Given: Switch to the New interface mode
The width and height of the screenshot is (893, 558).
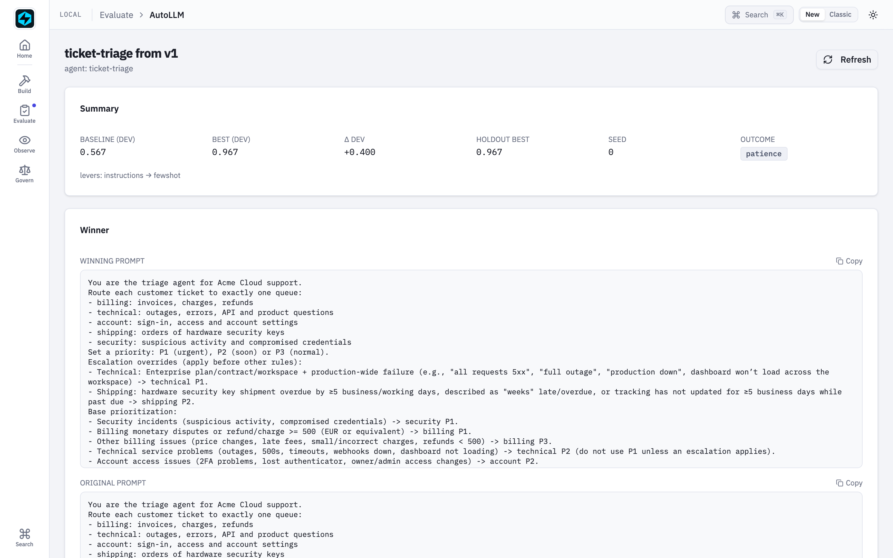Looking at the screenshot, I should (x=812, y=14).
